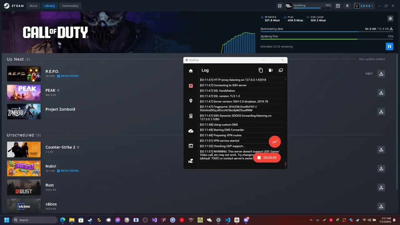Download R.E.P.O. now via its download icon
The width and height of the screenshot is (400, 225).
(381, 74)
